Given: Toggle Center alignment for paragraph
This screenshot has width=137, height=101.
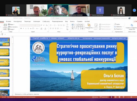Looking at the screenshot, I should pyautogui.click(x=53, y=28).
